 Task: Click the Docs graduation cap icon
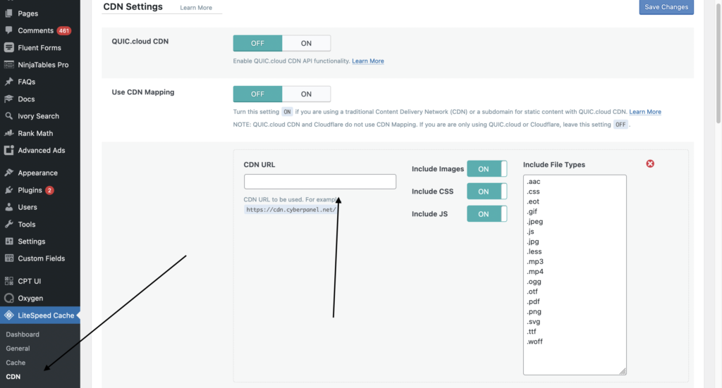coord(8,99)
